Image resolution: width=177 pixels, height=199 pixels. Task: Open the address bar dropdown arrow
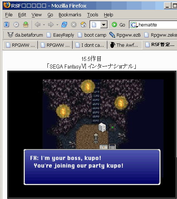point(104,25)
